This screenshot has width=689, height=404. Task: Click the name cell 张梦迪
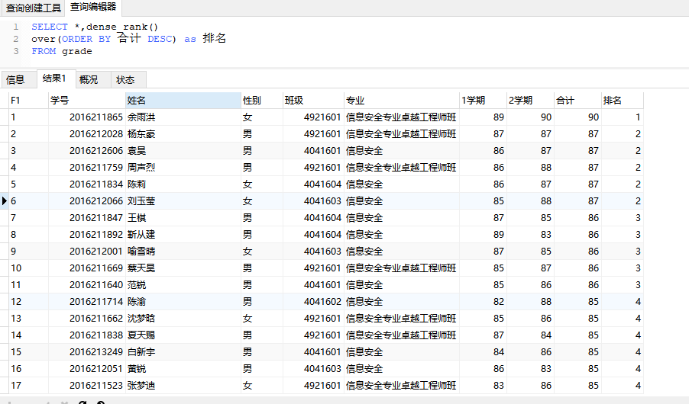tap(183, 386)
